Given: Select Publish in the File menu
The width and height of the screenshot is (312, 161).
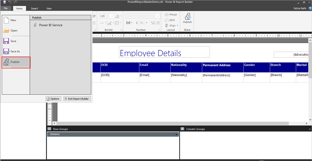Looking at the screenshot, I should click(x=16, y=62).
